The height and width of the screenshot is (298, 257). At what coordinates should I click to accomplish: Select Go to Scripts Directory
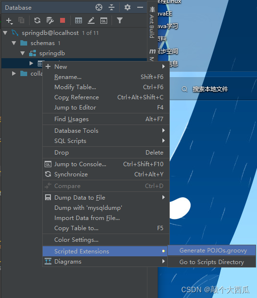(x=212, y=262)
